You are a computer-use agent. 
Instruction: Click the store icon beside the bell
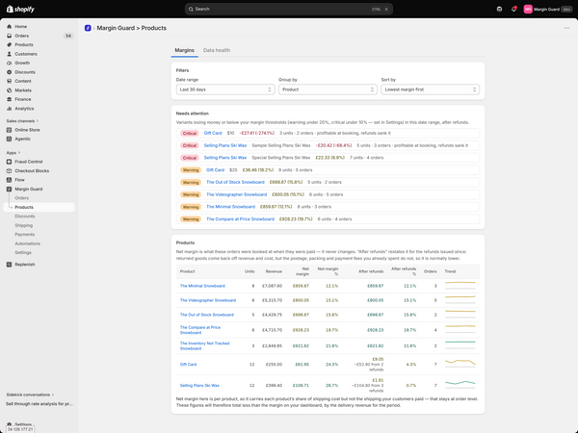pyautogui.click(x=499, y=10)
